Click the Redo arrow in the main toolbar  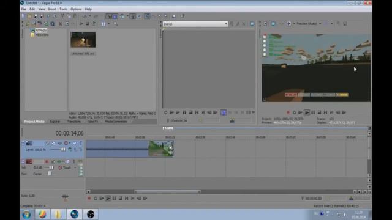pyautogui.click(x=96, y=16)
